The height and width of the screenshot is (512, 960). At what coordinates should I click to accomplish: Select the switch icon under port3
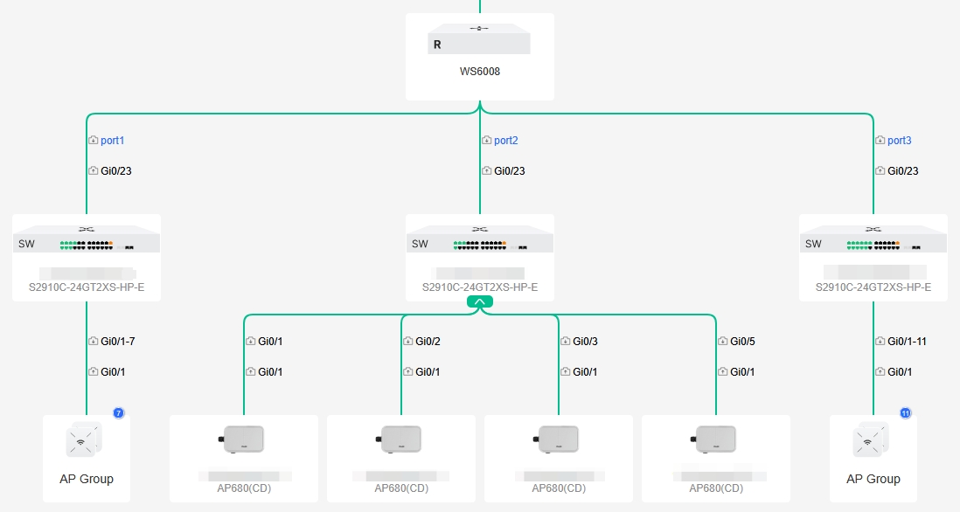tap(873, 239)
